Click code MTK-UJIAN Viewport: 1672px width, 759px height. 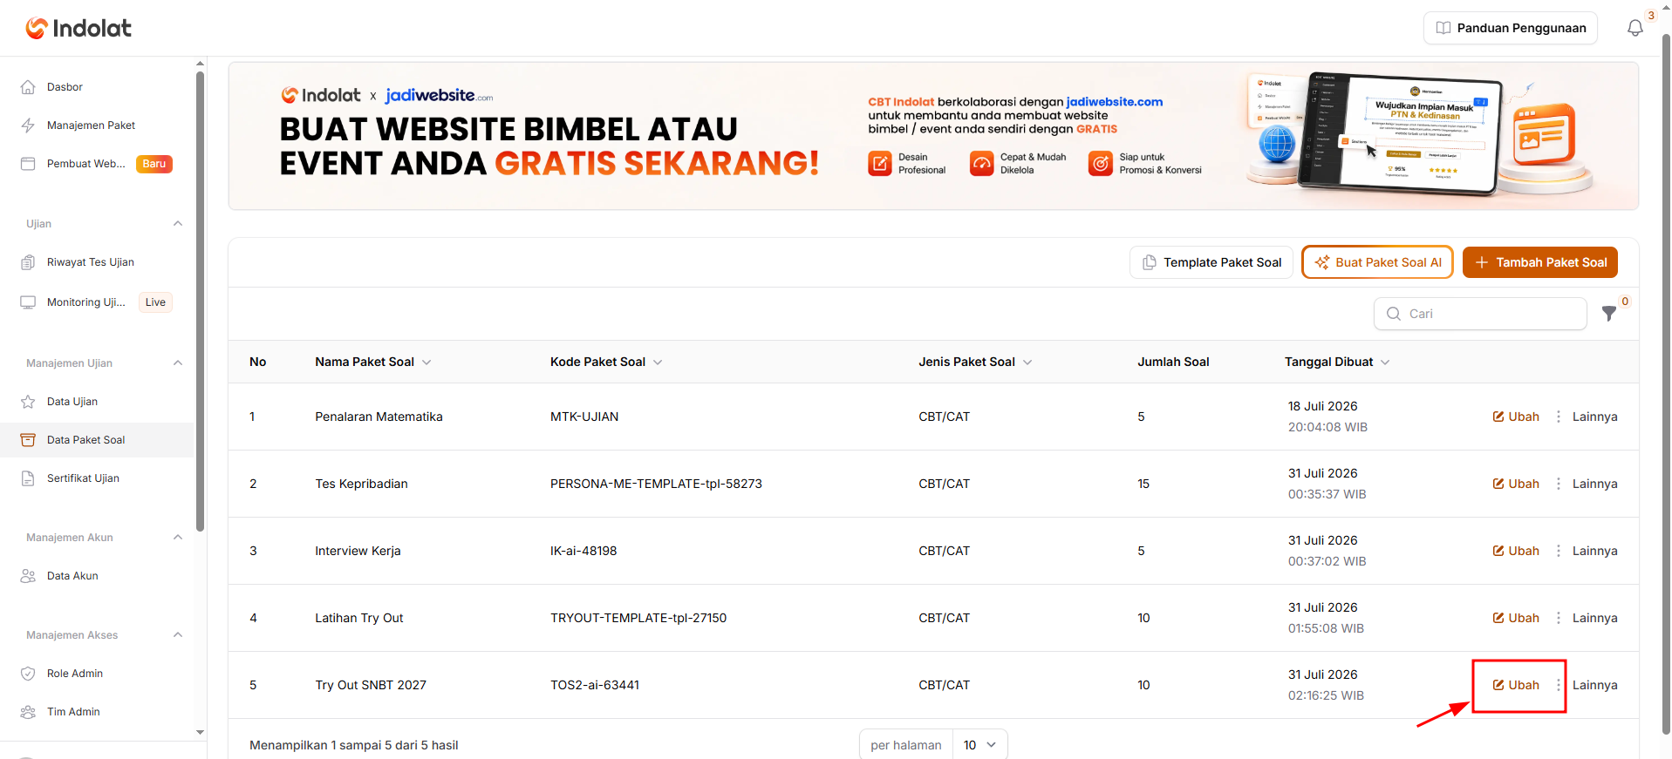click(x=584, y=417)
